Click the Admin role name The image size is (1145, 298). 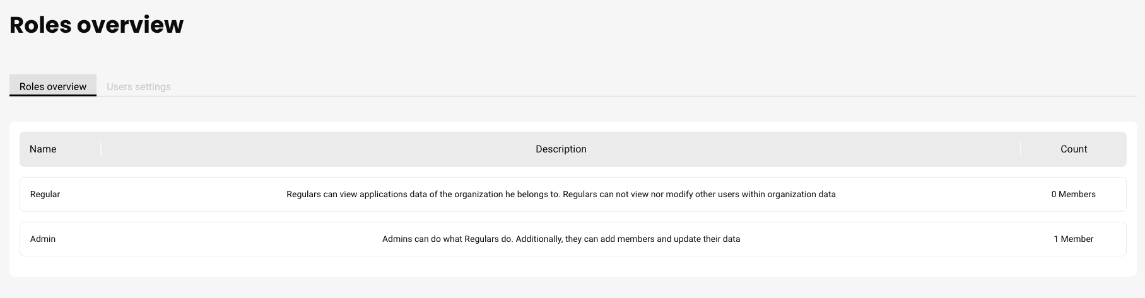[x=43, y=239]
